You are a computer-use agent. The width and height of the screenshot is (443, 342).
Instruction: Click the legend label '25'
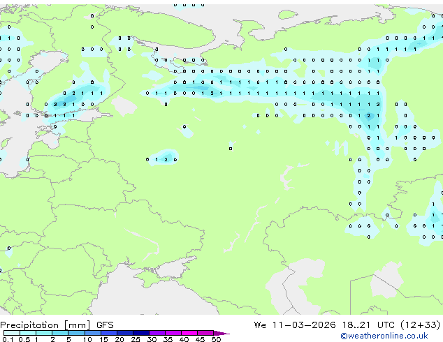tap(136, 339)
